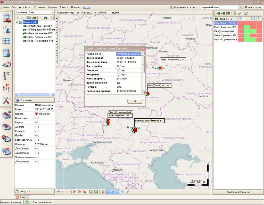
Task: Click the parking column header icon
Action: 253,19
